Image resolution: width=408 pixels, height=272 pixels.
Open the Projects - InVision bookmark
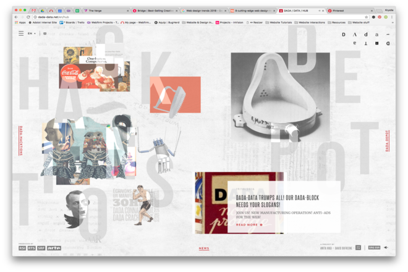click(x=229, y=22)
